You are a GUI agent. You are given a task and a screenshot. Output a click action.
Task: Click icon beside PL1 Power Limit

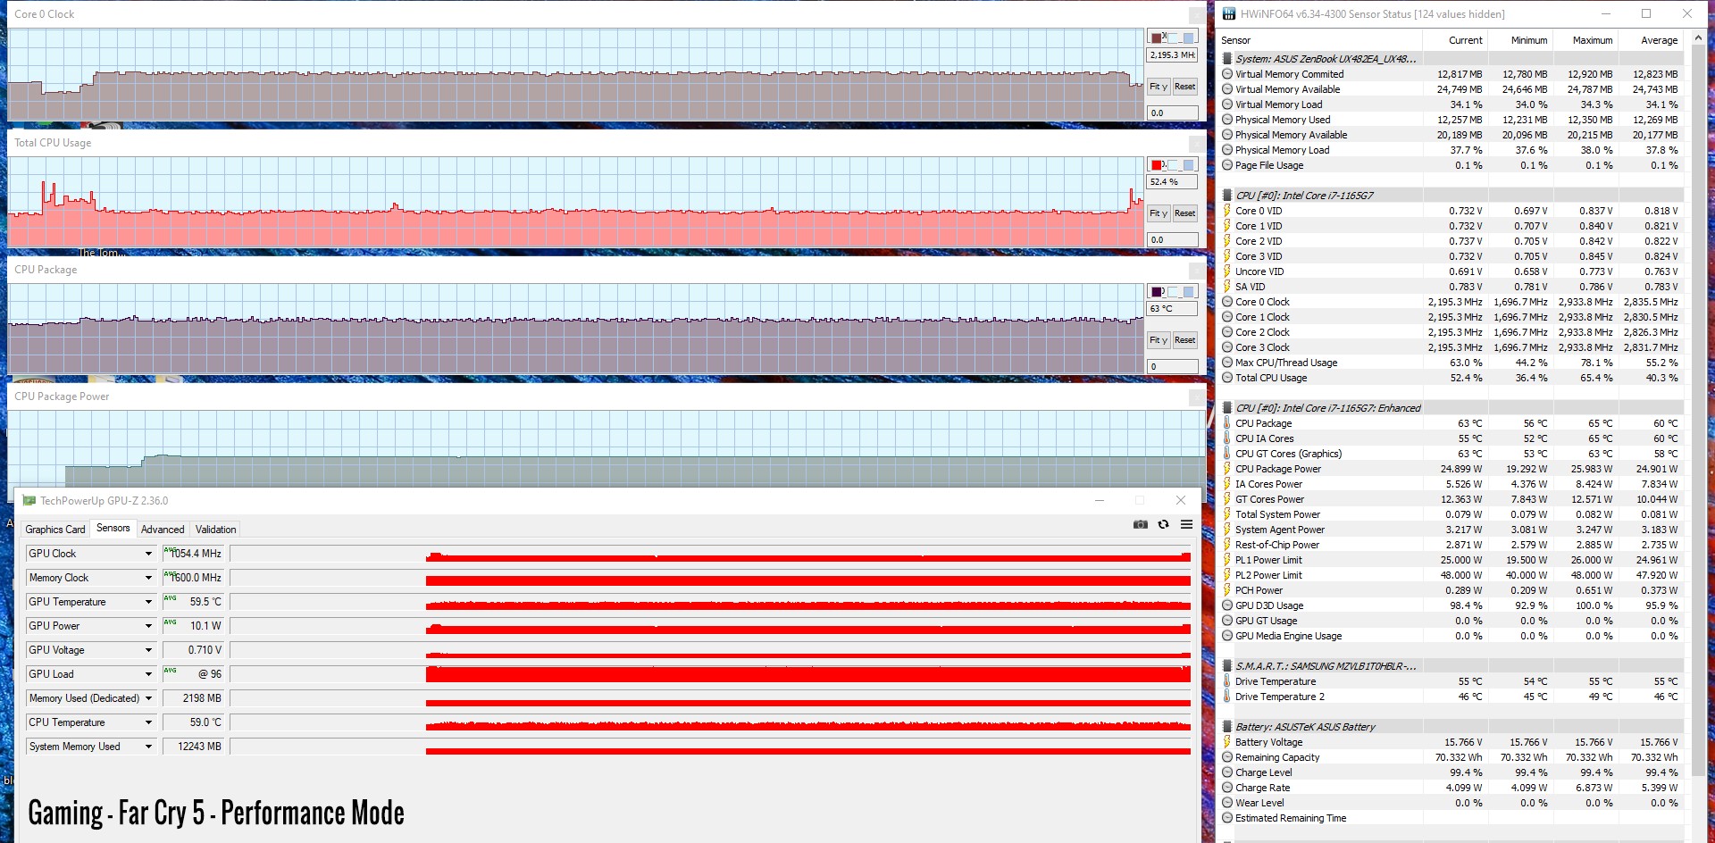(1227, 560)
